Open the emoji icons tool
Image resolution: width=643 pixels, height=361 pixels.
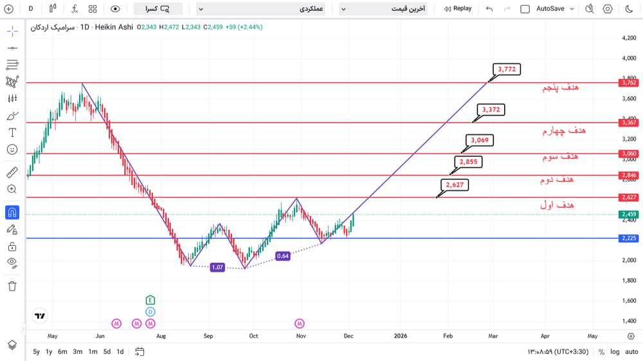tap(12, 149)
